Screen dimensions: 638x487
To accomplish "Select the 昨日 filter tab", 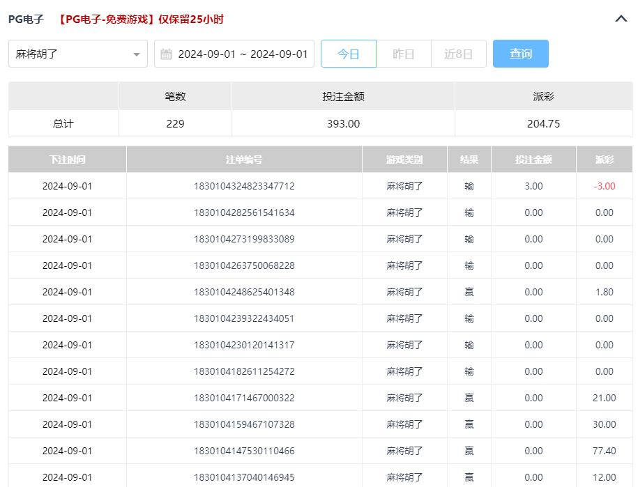I will 403,54.
